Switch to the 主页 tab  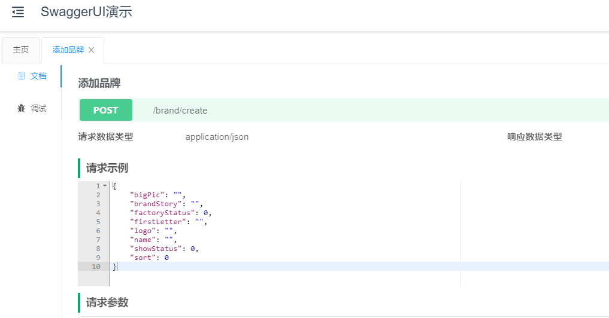[21, 50]
